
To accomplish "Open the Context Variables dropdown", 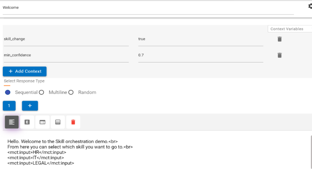I will click(289, 29).
